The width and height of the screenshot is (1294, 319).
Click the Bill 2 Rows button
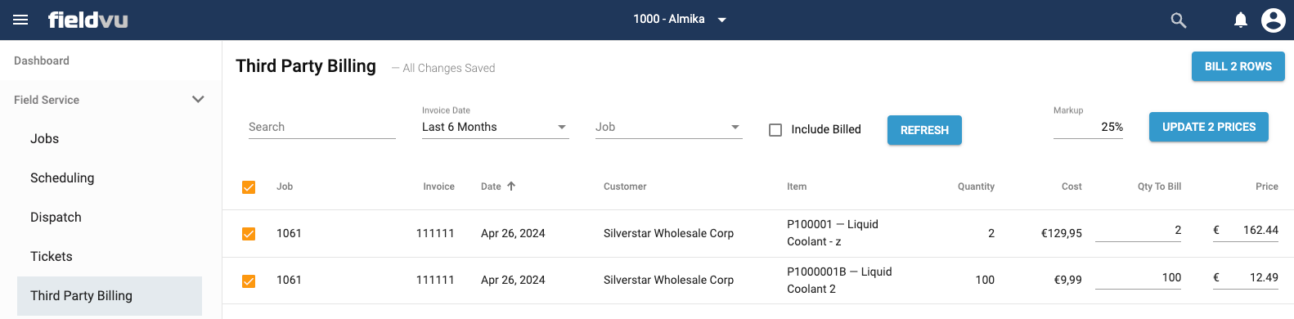tap(1238, 66)
